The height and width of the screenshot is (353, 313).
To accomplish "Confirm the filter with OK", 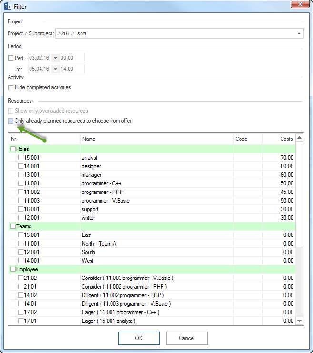I will click(x=139, y=338).
